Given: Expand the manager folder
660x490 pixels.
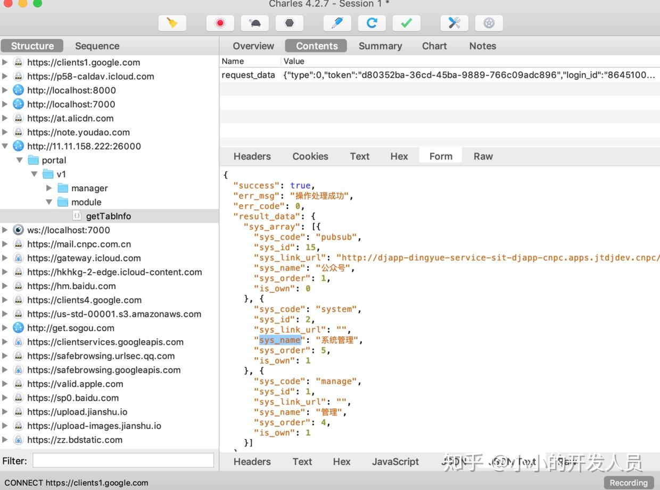Looking at the screenshot, I should (49, 188).
